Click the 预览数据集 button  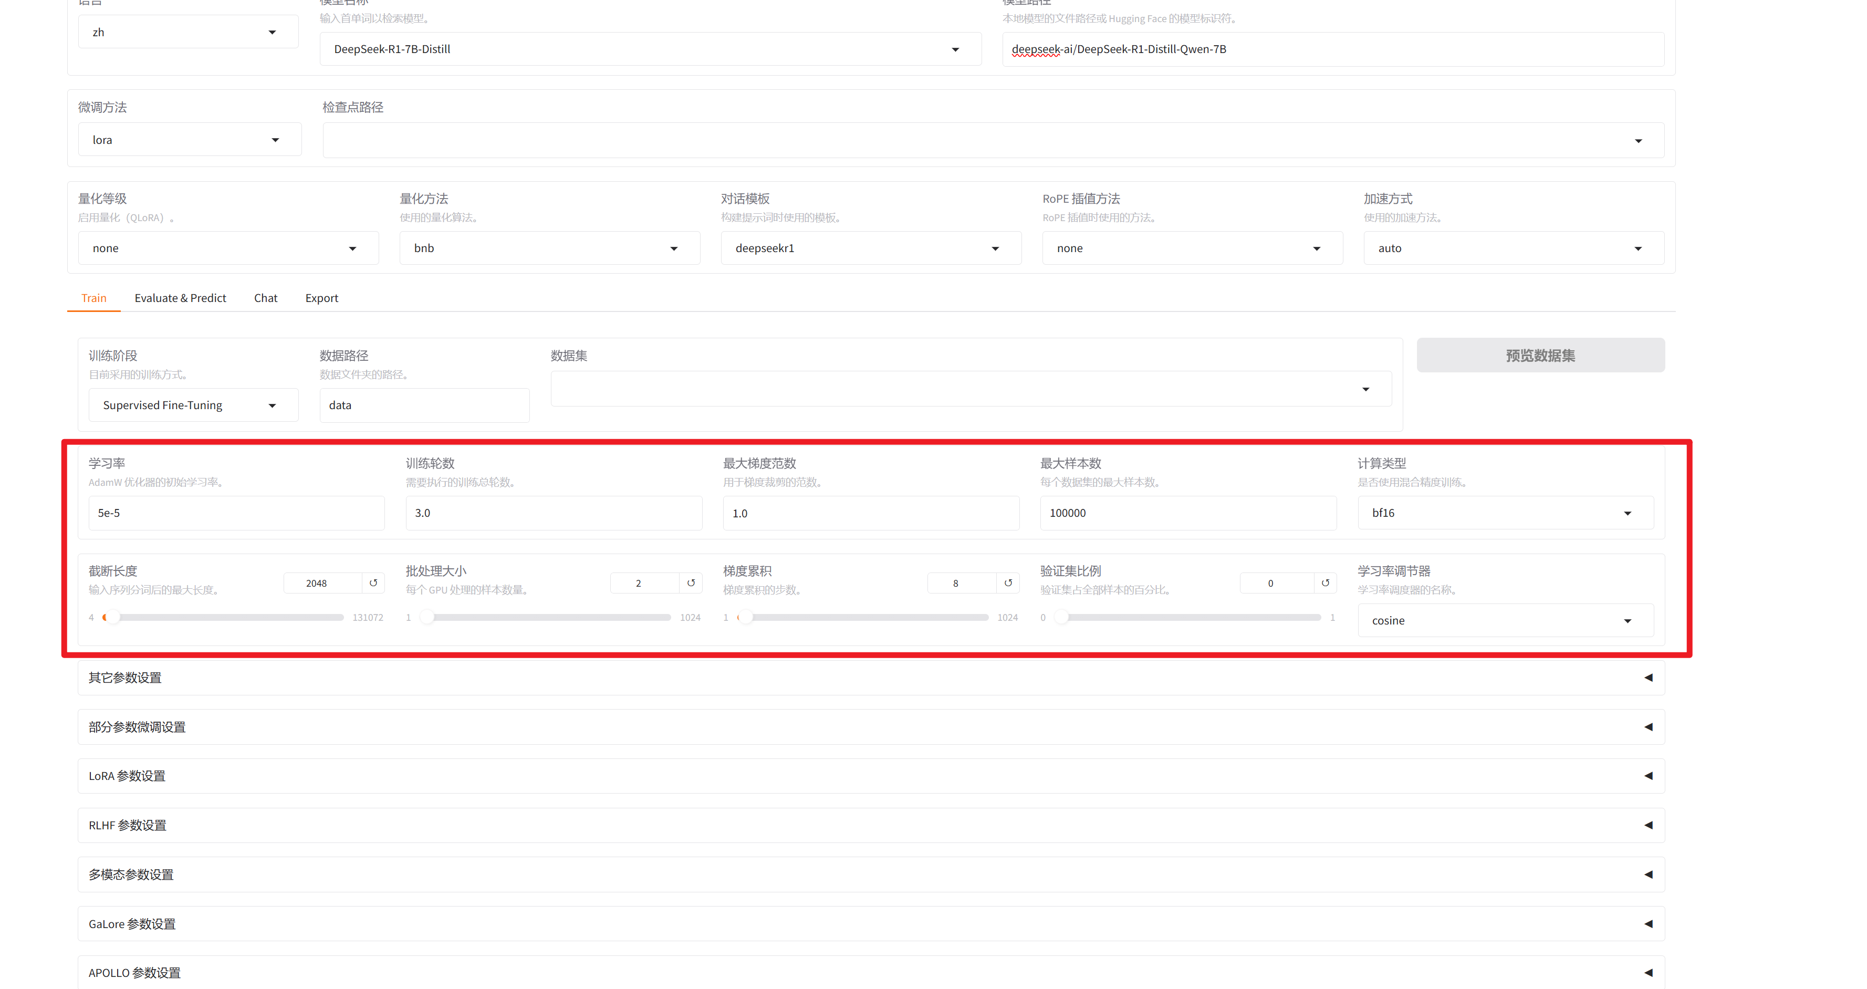1540,355
